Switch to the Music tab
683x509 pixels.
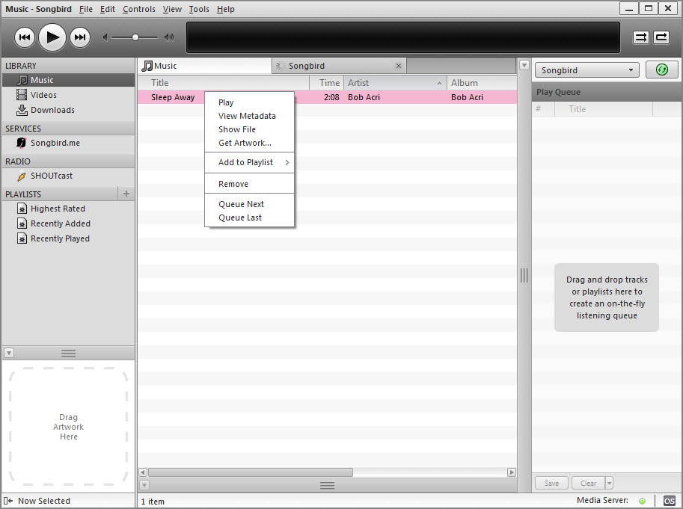pos(205,66)
